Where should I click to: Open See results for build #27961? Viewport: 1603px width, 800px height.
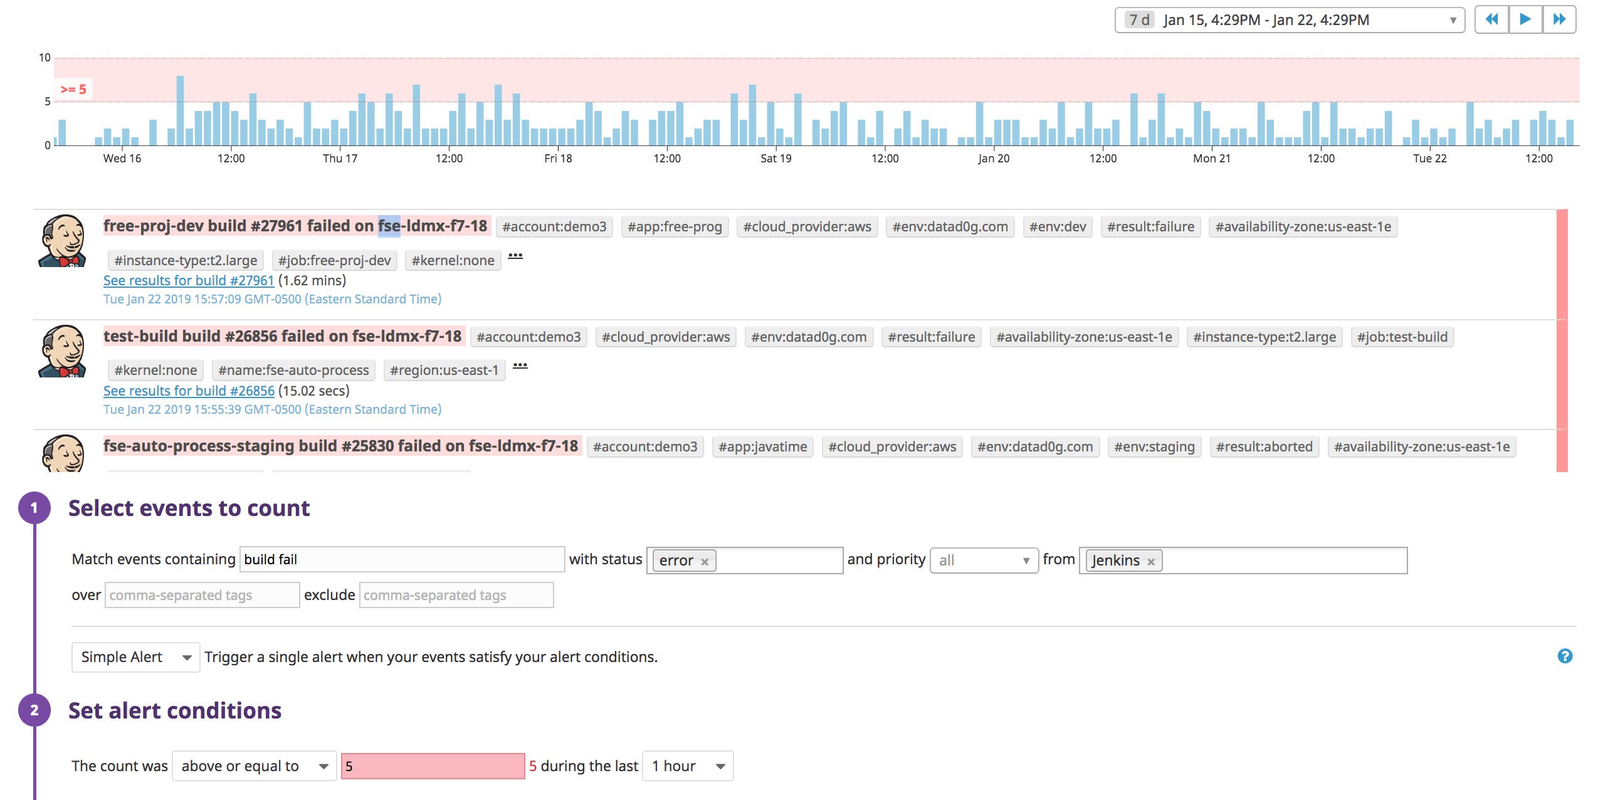click(189, 280)
